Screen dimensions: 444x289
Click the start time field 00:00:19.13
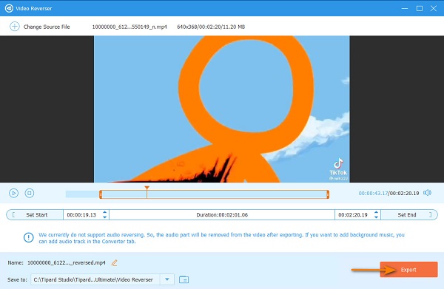(81, 215)
